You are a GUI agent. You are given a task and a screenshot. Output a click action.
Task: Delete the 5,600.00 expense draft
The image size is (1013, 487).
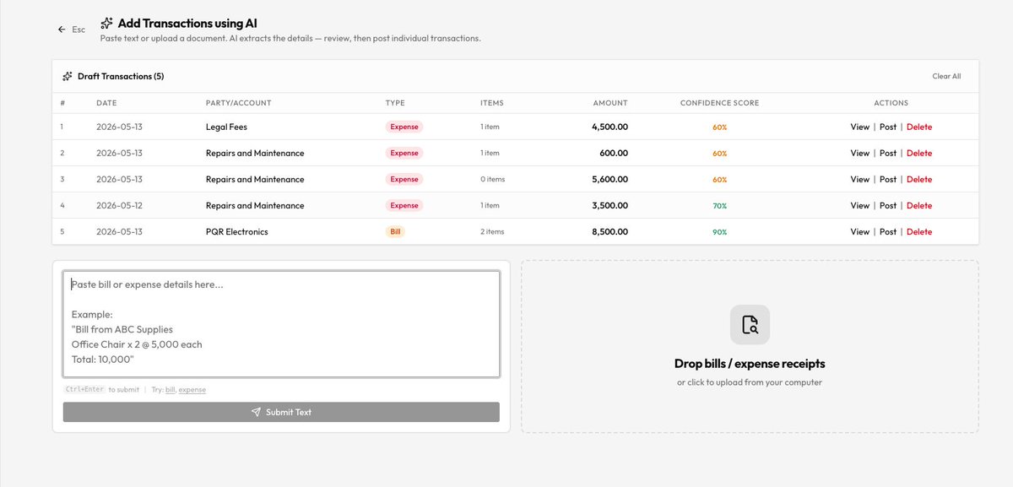click(x=919, y=179)
